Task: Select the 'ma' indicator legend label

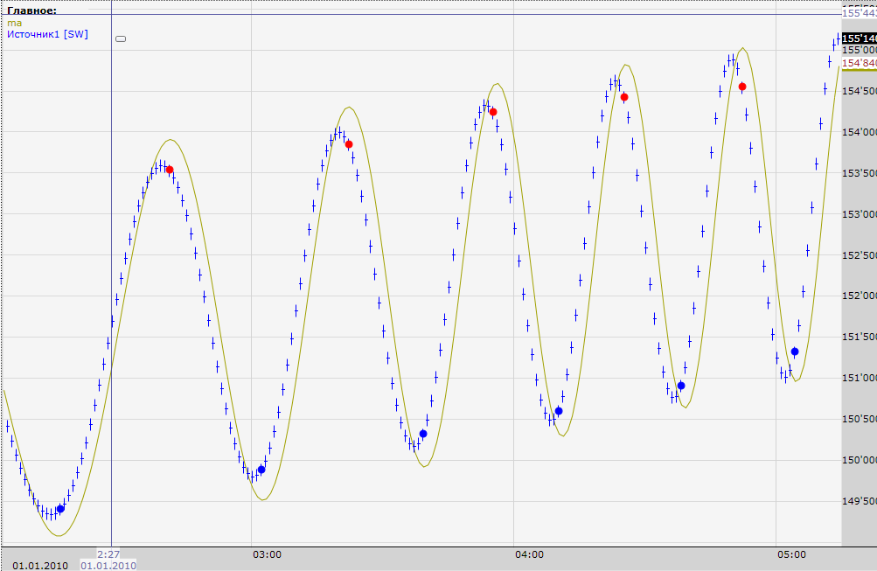Action: click(14, 23)
